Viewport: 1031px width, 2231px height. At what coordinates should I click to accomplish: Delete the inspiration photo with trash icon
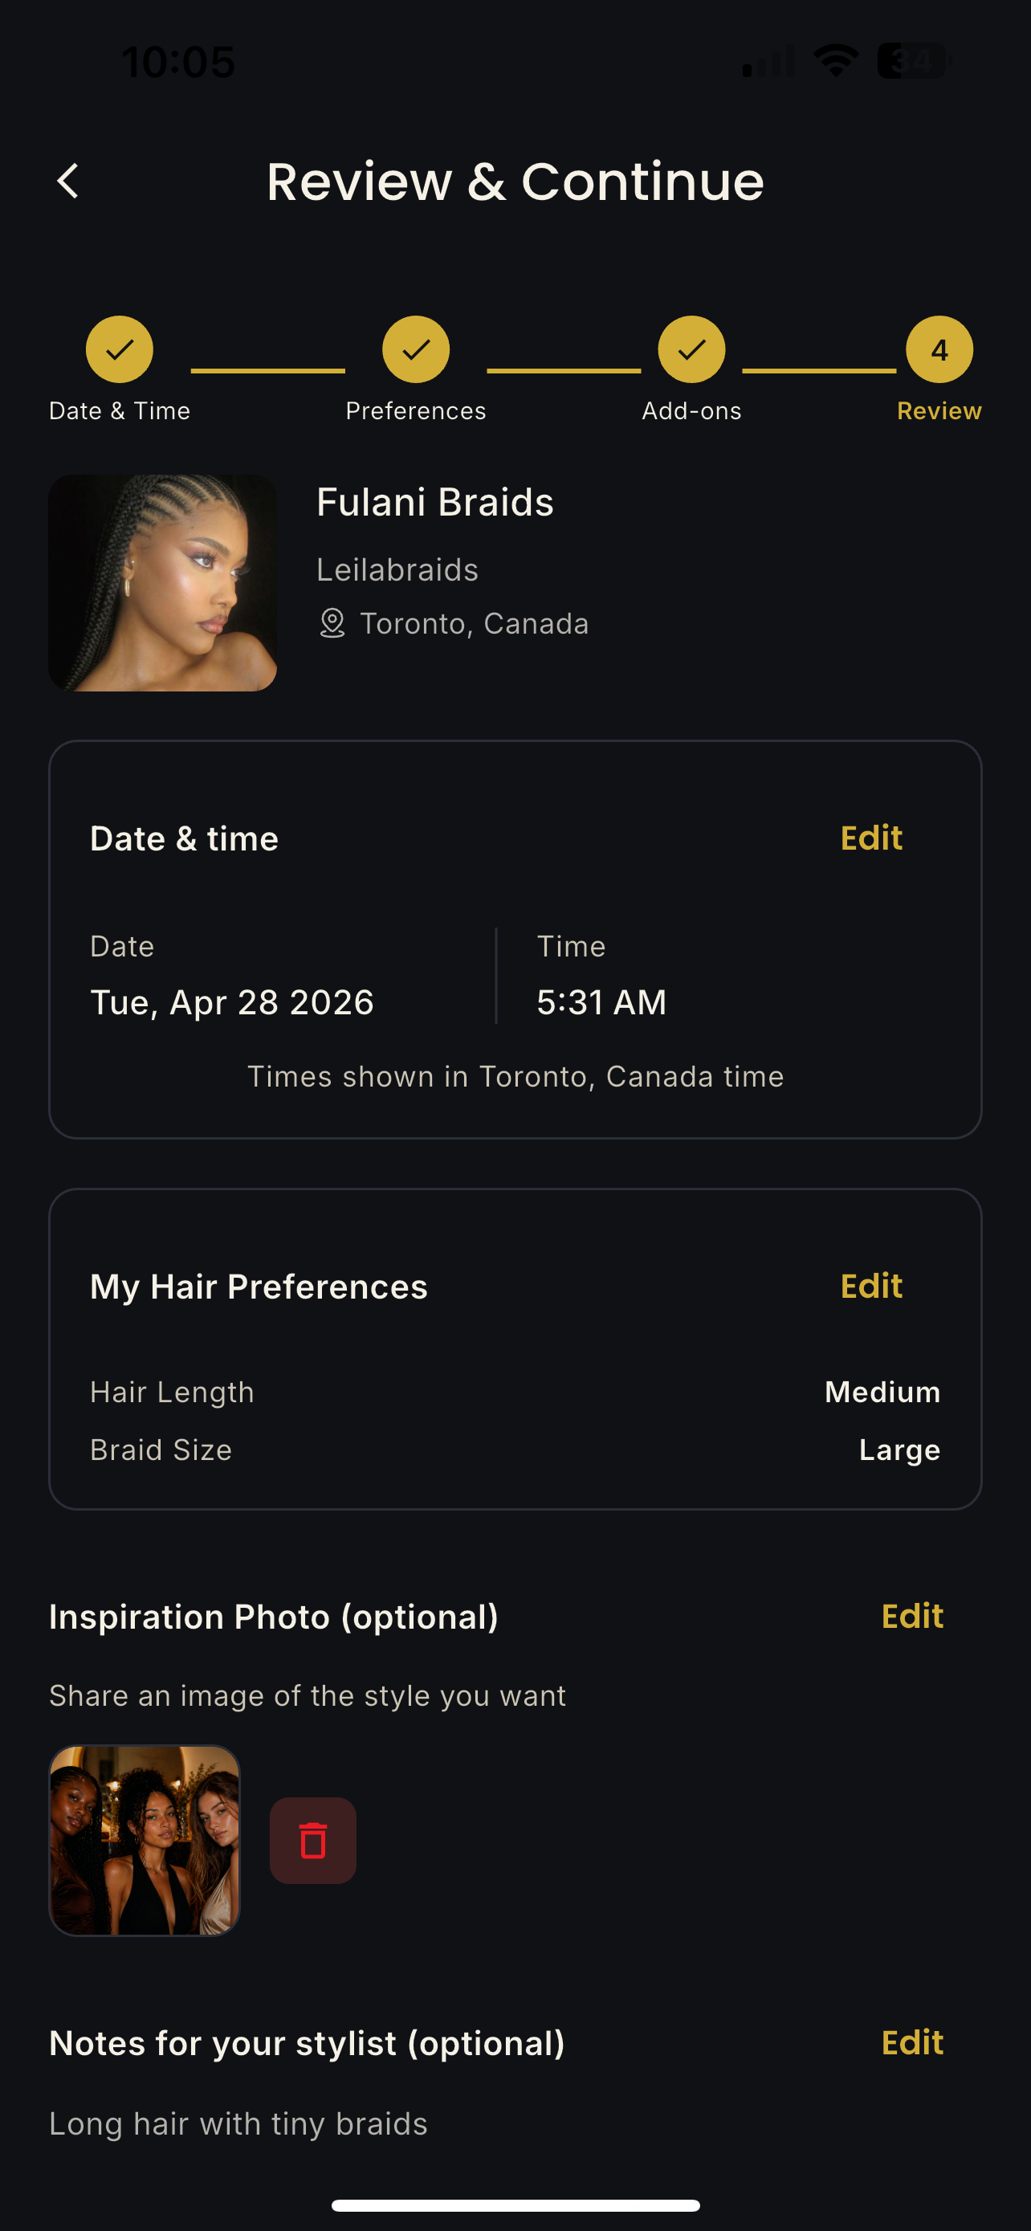312,1841
